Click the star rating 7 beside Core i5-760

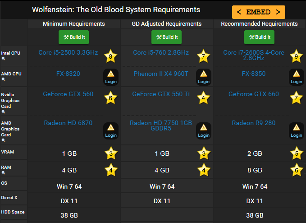[204, 56]
